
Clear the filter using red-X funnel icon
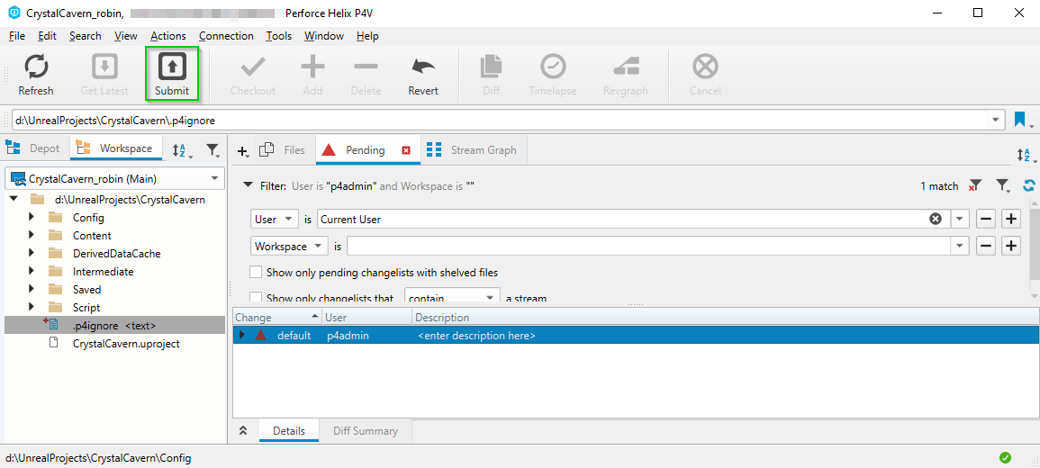click(974, 186)
